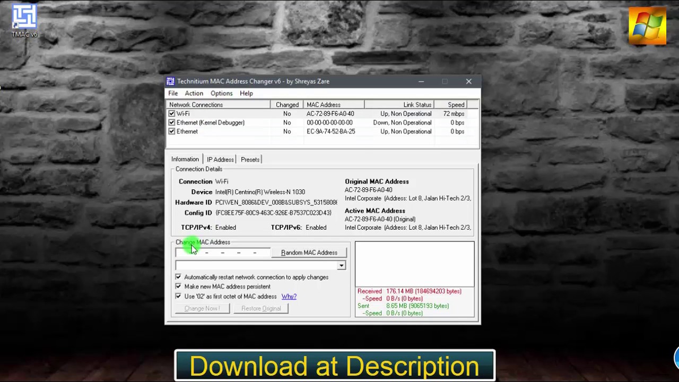The image size is (679, 382).
Task: Sort by Changed column header
Action: tap(287, 105)
